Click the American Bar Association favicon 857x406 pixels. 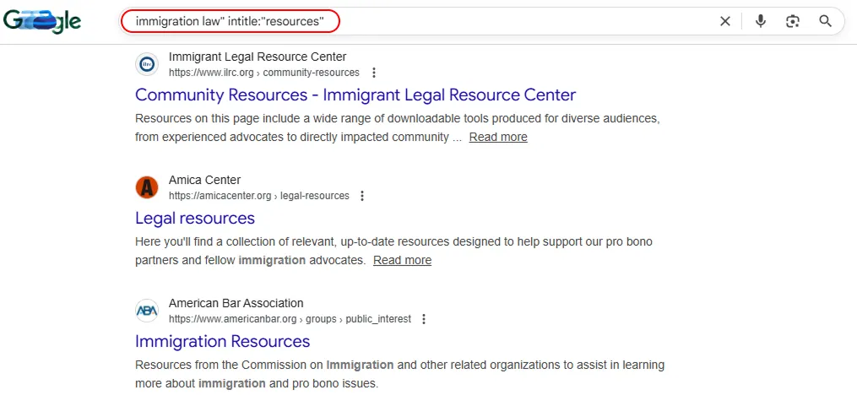(x=146, y=311)
